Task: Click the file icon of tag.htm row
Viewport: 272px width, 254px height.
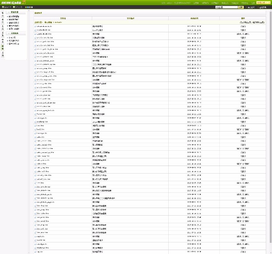Action: point(35,252)
